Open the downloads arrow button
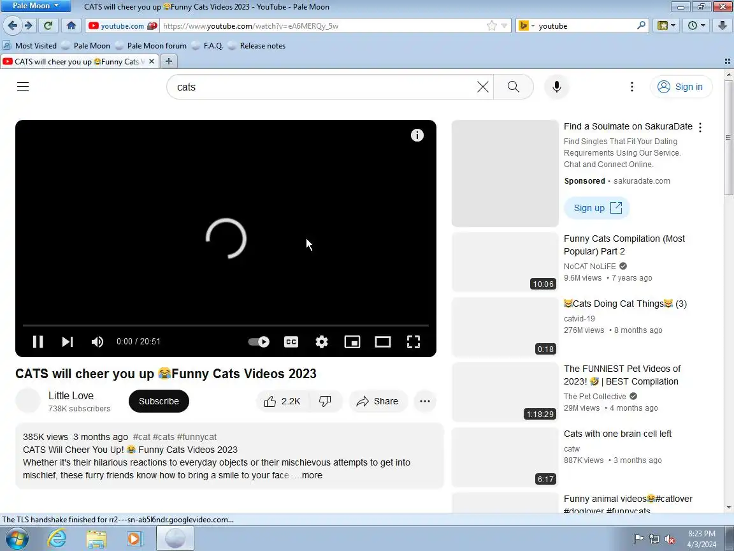Viewport: 734px width, 551px height. point(723,26)
